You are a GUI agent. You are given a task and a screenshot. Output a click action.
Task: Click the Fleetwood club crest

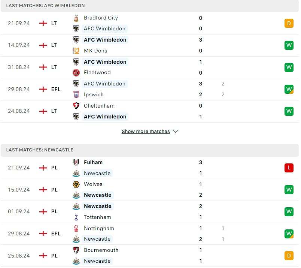pyautogui.click(x=76, y=72)
